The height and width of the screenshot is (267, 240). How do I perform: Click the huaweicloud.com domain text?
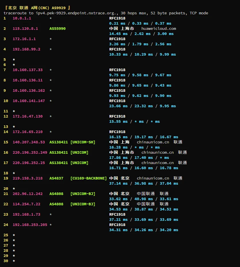(x=159, y=29)
